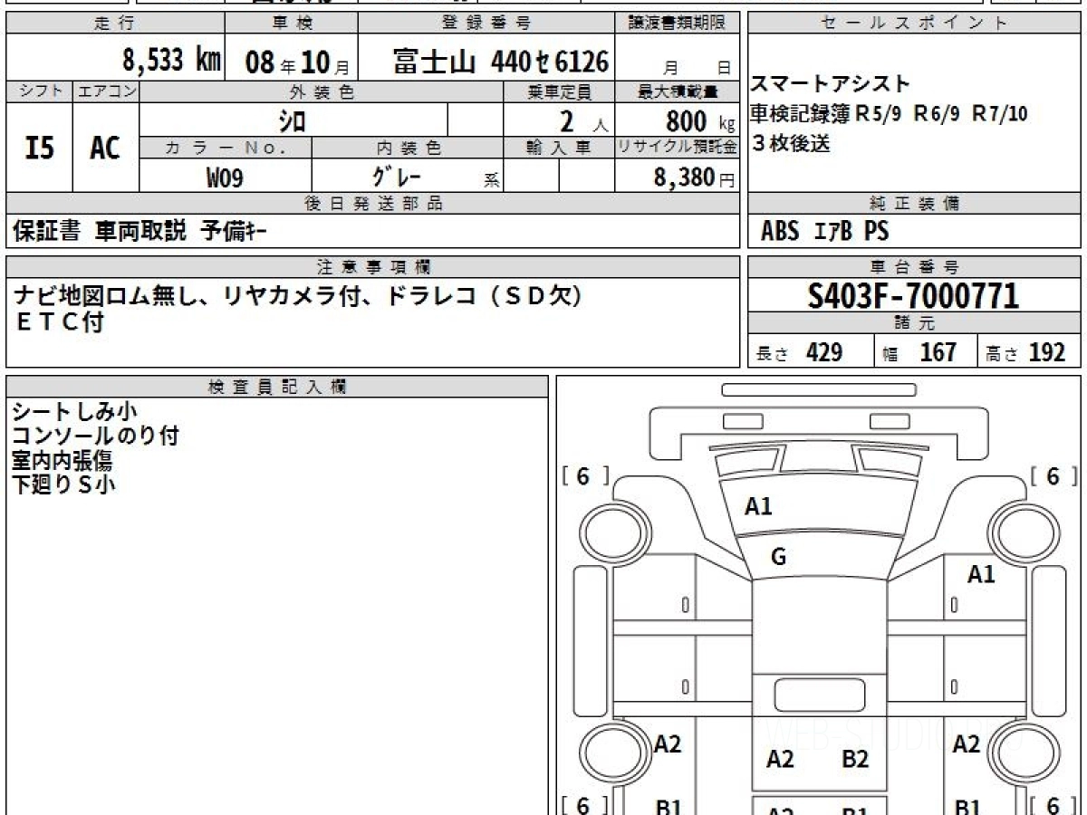1087x815 pixels.
Task: Click the I5 shift type cell
Action: point(39,148)
